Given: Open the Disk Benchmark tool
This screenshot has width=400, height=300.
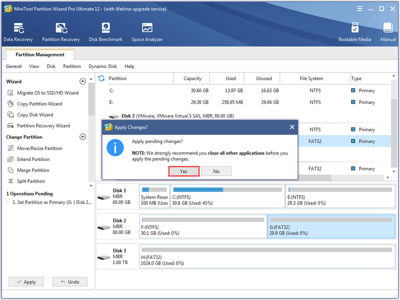Looking at the screenshot, I should click(105, 32).
